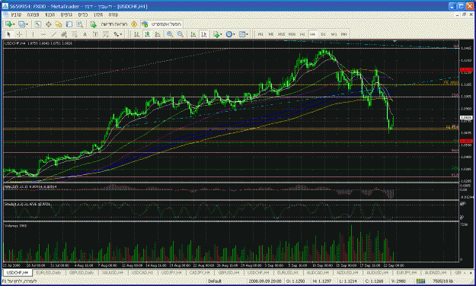Switch to the EURUSD,Daily chart tab
Viewport: 476px width, 286px height.
[x=49, y=272]
